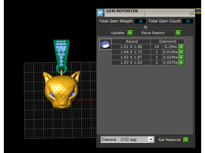Select the 1.82 X 1.87 size cell

131,57
